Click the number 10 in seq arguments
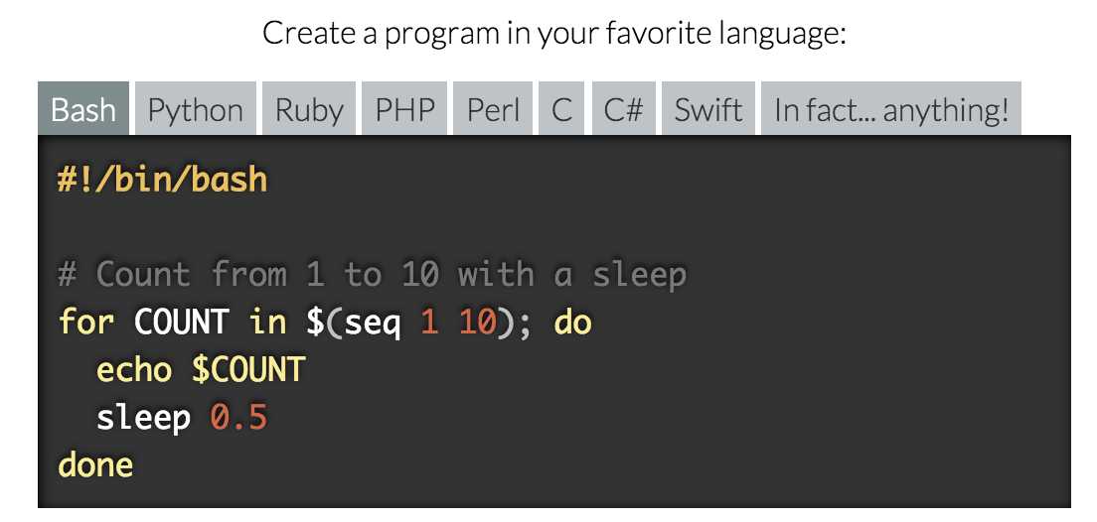The height and width of the screenshot is (522, 1097). [x=477, y=323]
